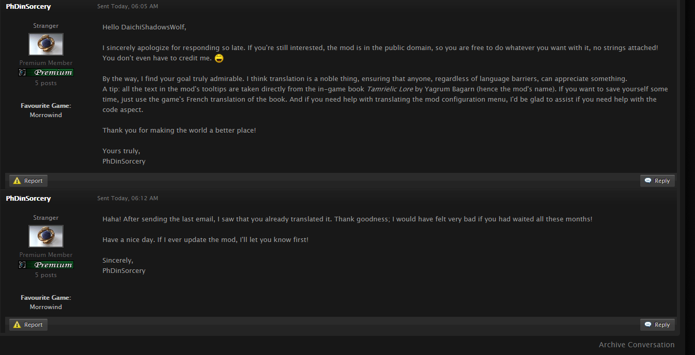Open PhDinSorcery profile from second message header
This screenshot has width=695, height=355.
(x=28, y=199)
